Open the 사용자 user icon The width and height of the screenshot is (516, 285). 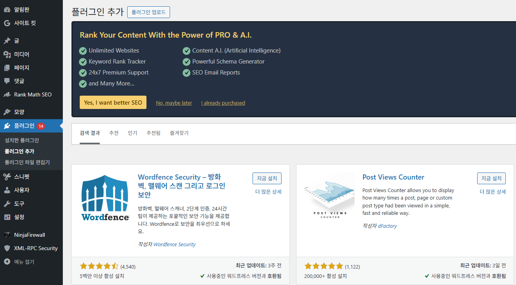point(7,190)
